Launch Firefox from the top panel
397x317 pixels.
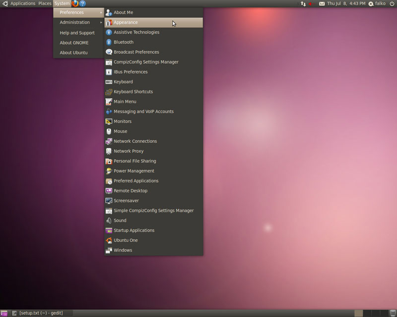pyautogui.click(x=75, y=3)
